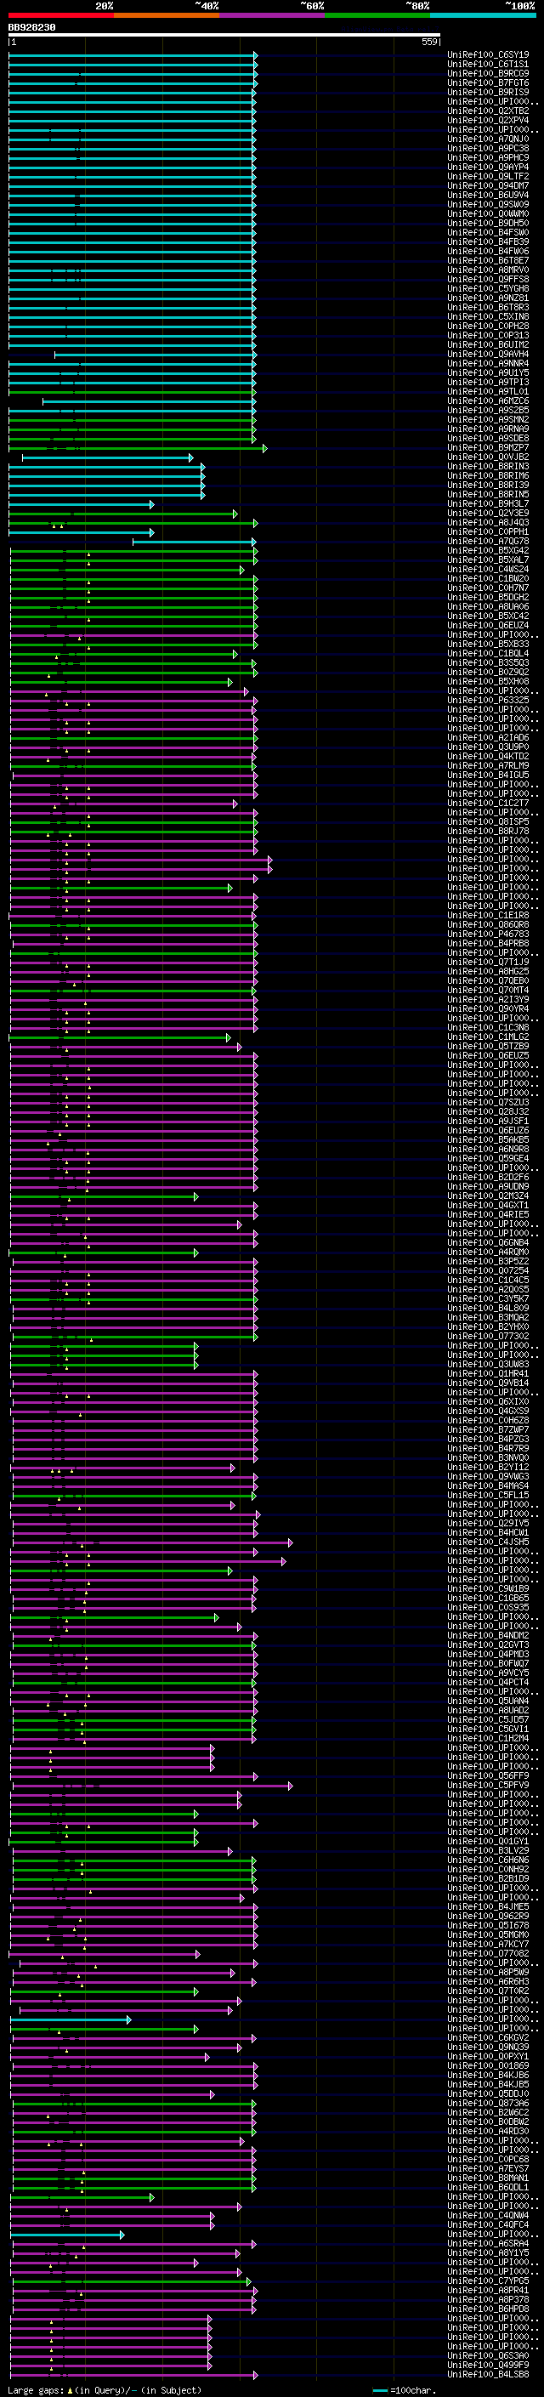The image size is (544, 2397).
Task: Select the label UniRef100_C6KGV2
Action: click(x=488, y=2036)
